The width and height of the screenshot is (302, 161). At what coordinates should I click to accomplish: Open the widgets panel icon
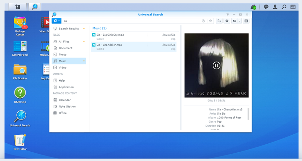point(293,7)
